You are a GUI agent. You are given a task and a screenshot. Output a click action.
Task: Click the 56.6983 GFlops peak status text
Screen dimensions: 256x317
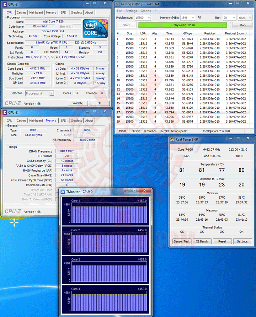[173, 131]
